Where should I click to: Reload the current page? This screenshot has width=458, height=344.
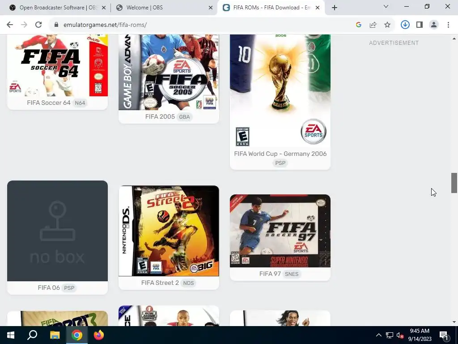[38, 25]
